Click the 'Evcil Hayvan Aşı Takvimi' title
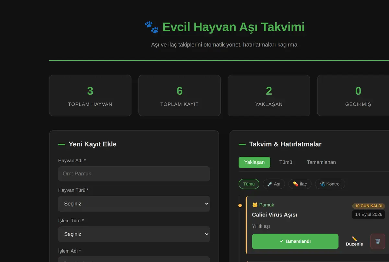Screen dimensions: 389x262 tap(233, 27)
